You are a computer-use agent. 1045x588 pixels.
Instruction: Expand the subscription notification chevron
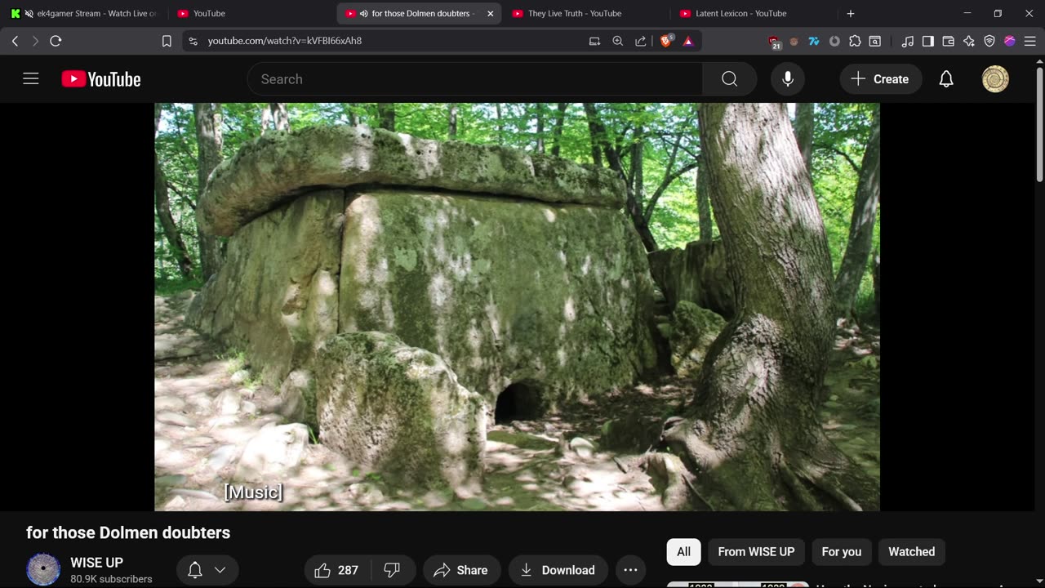coord(220,570)
